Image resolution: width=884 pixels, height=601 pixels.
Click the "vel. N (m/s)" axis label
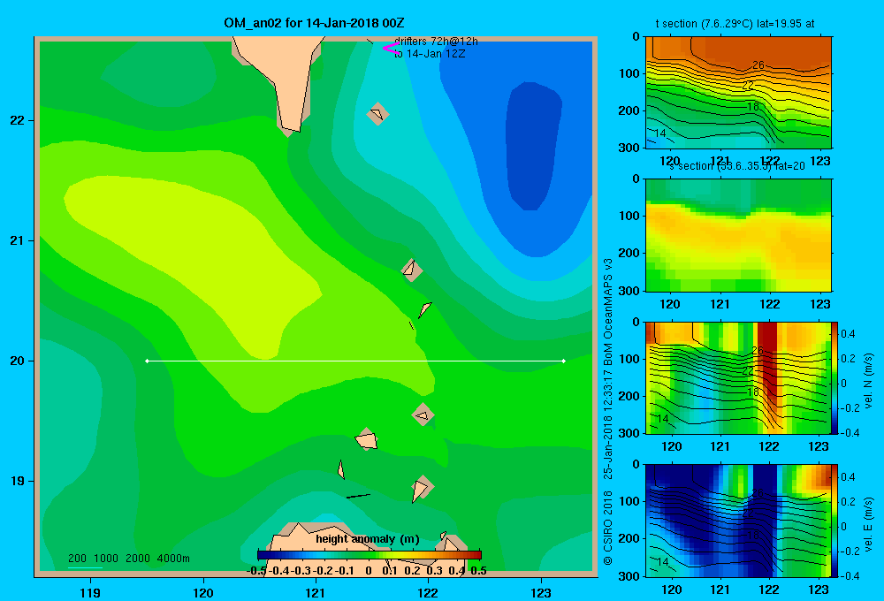868,381
